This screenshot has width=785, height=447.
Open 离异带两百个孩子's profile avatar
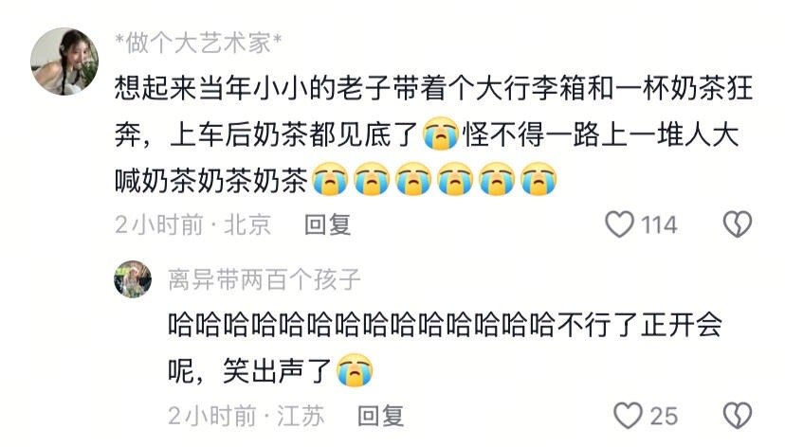tap(133, 279)
